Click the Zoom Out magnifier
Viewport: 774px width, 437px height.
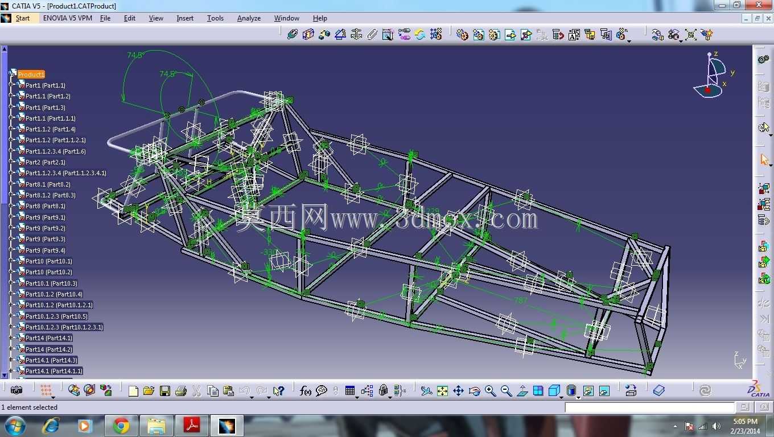[x=506, y=391]
